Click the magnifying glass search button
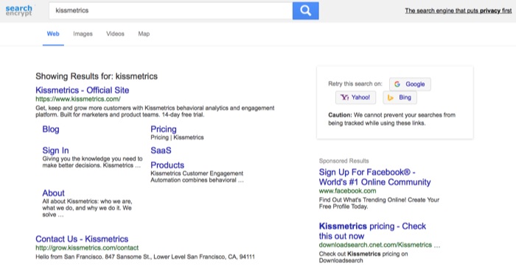516x266 pixels. click(305, 11)
